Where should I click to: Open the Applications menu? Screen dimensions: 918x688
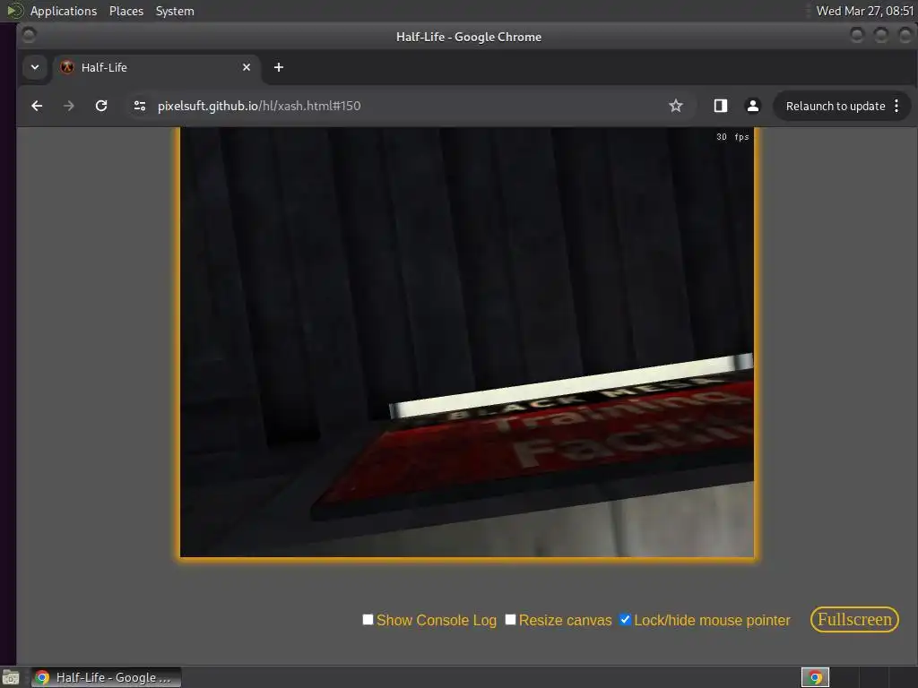(x=64, y=11)
